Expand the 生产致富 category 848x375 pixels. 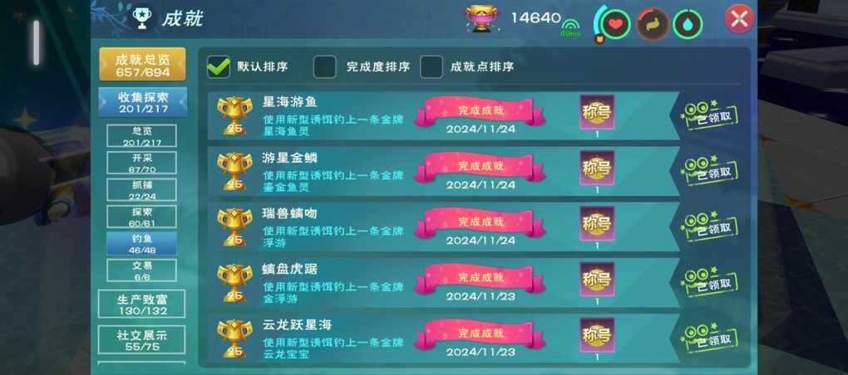coord(141,304)
